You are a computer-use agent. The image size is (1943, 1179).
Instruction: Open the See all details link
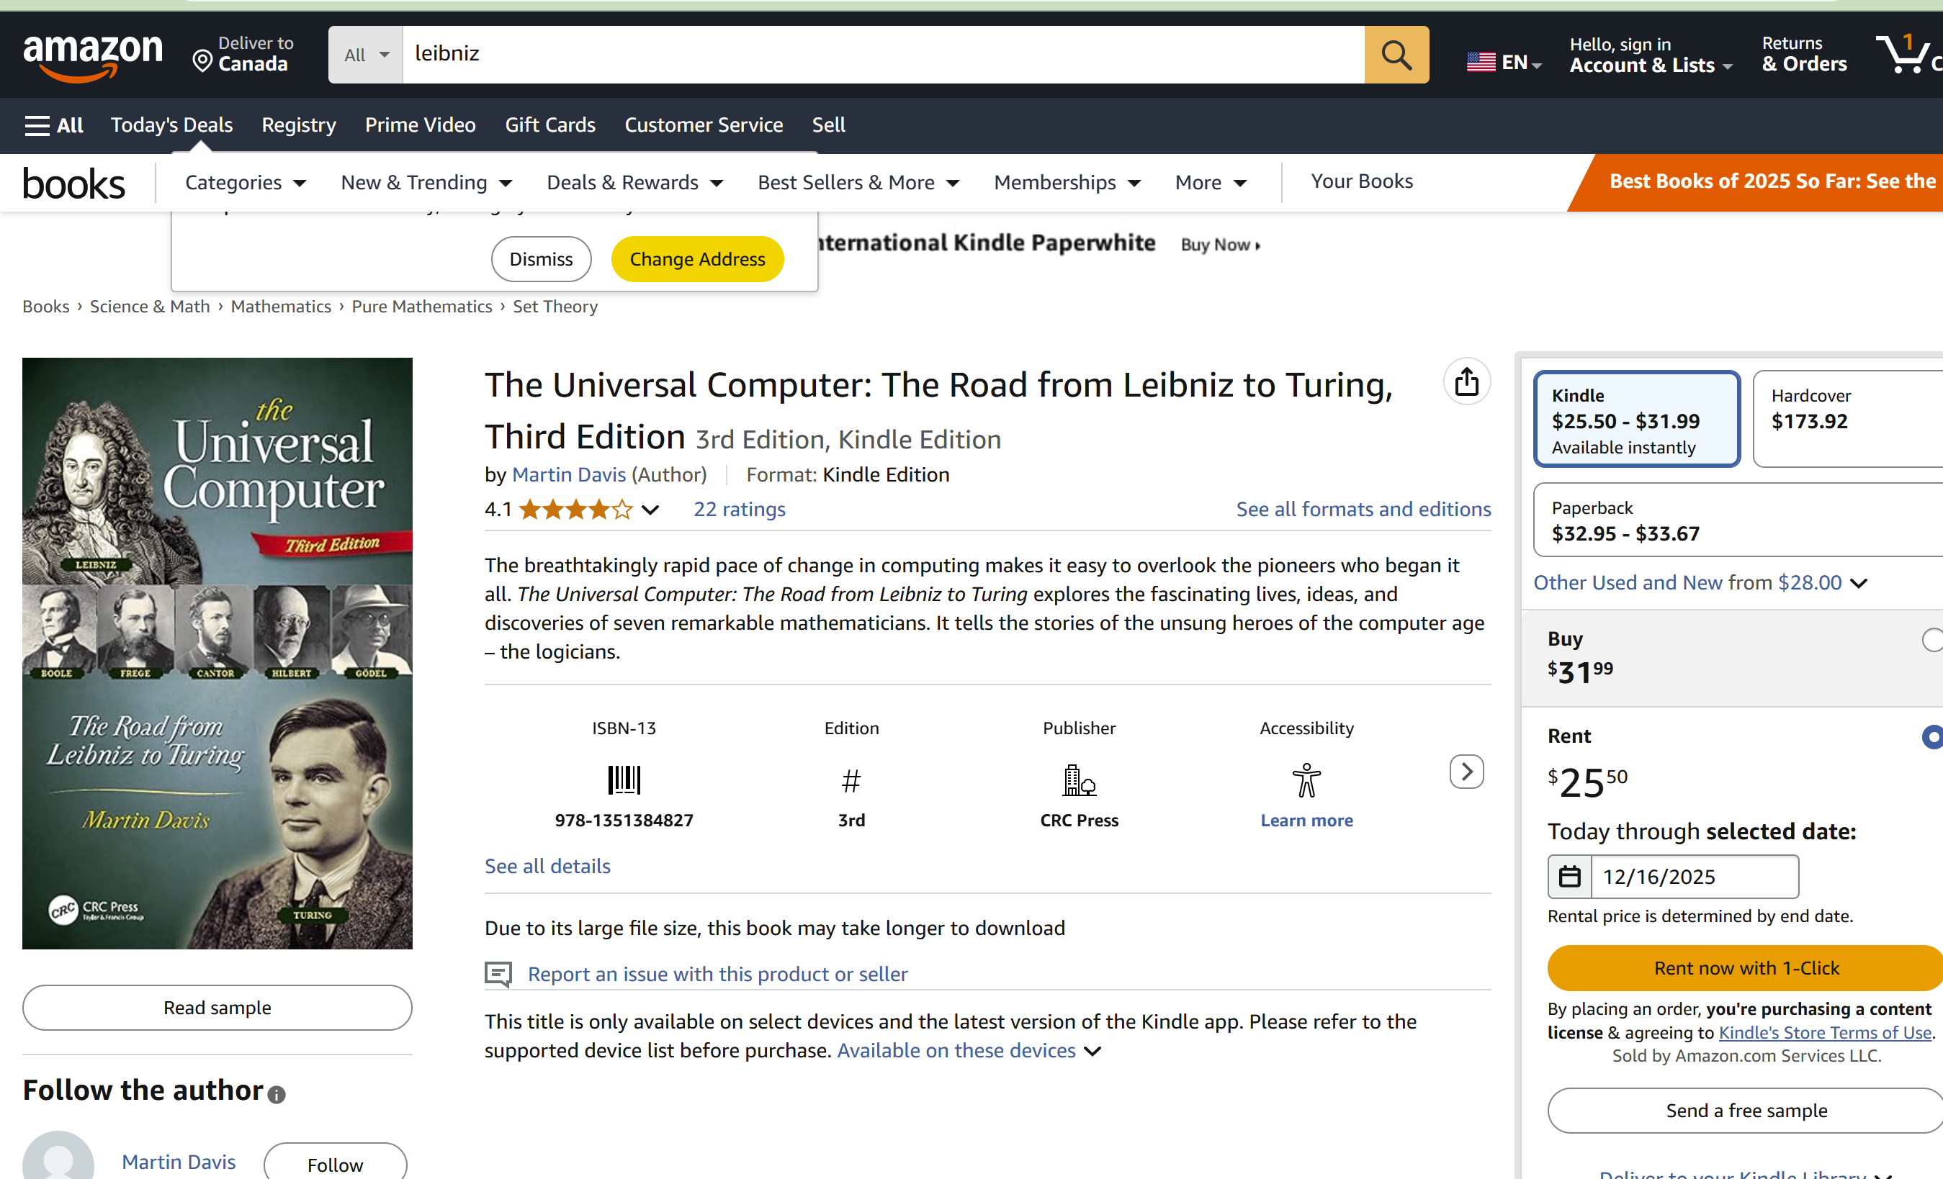coord(547,865)
